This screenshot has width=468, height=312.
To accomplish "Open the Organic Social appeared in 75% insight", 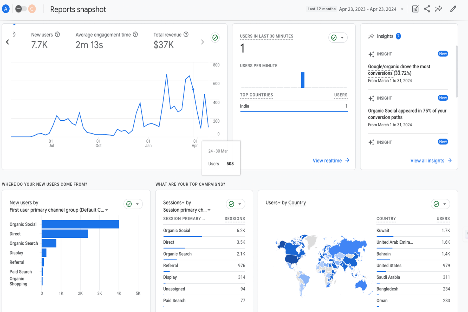I will (x=407, y=114).
